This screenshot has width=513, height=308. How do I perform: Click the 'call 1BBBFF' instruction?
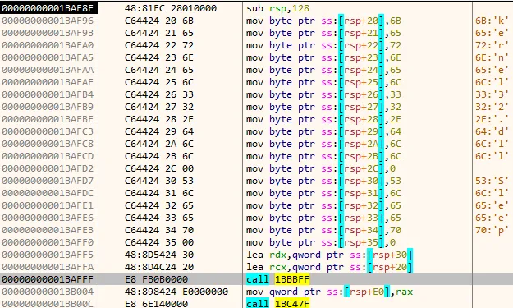coord(277,279)
